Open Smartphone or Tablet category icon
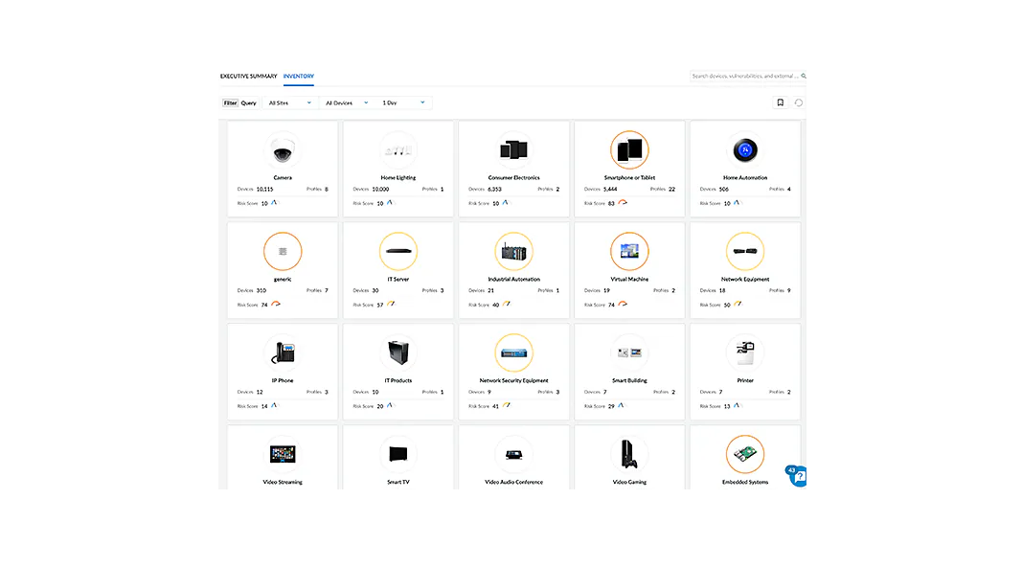1022x568 pixels. tap(629, 150)
